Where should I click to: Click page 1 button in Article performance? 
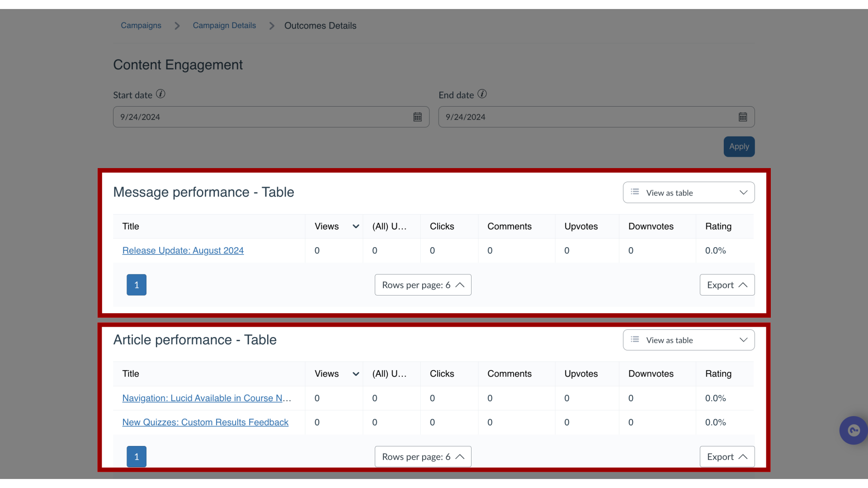(x=137, y=456)
